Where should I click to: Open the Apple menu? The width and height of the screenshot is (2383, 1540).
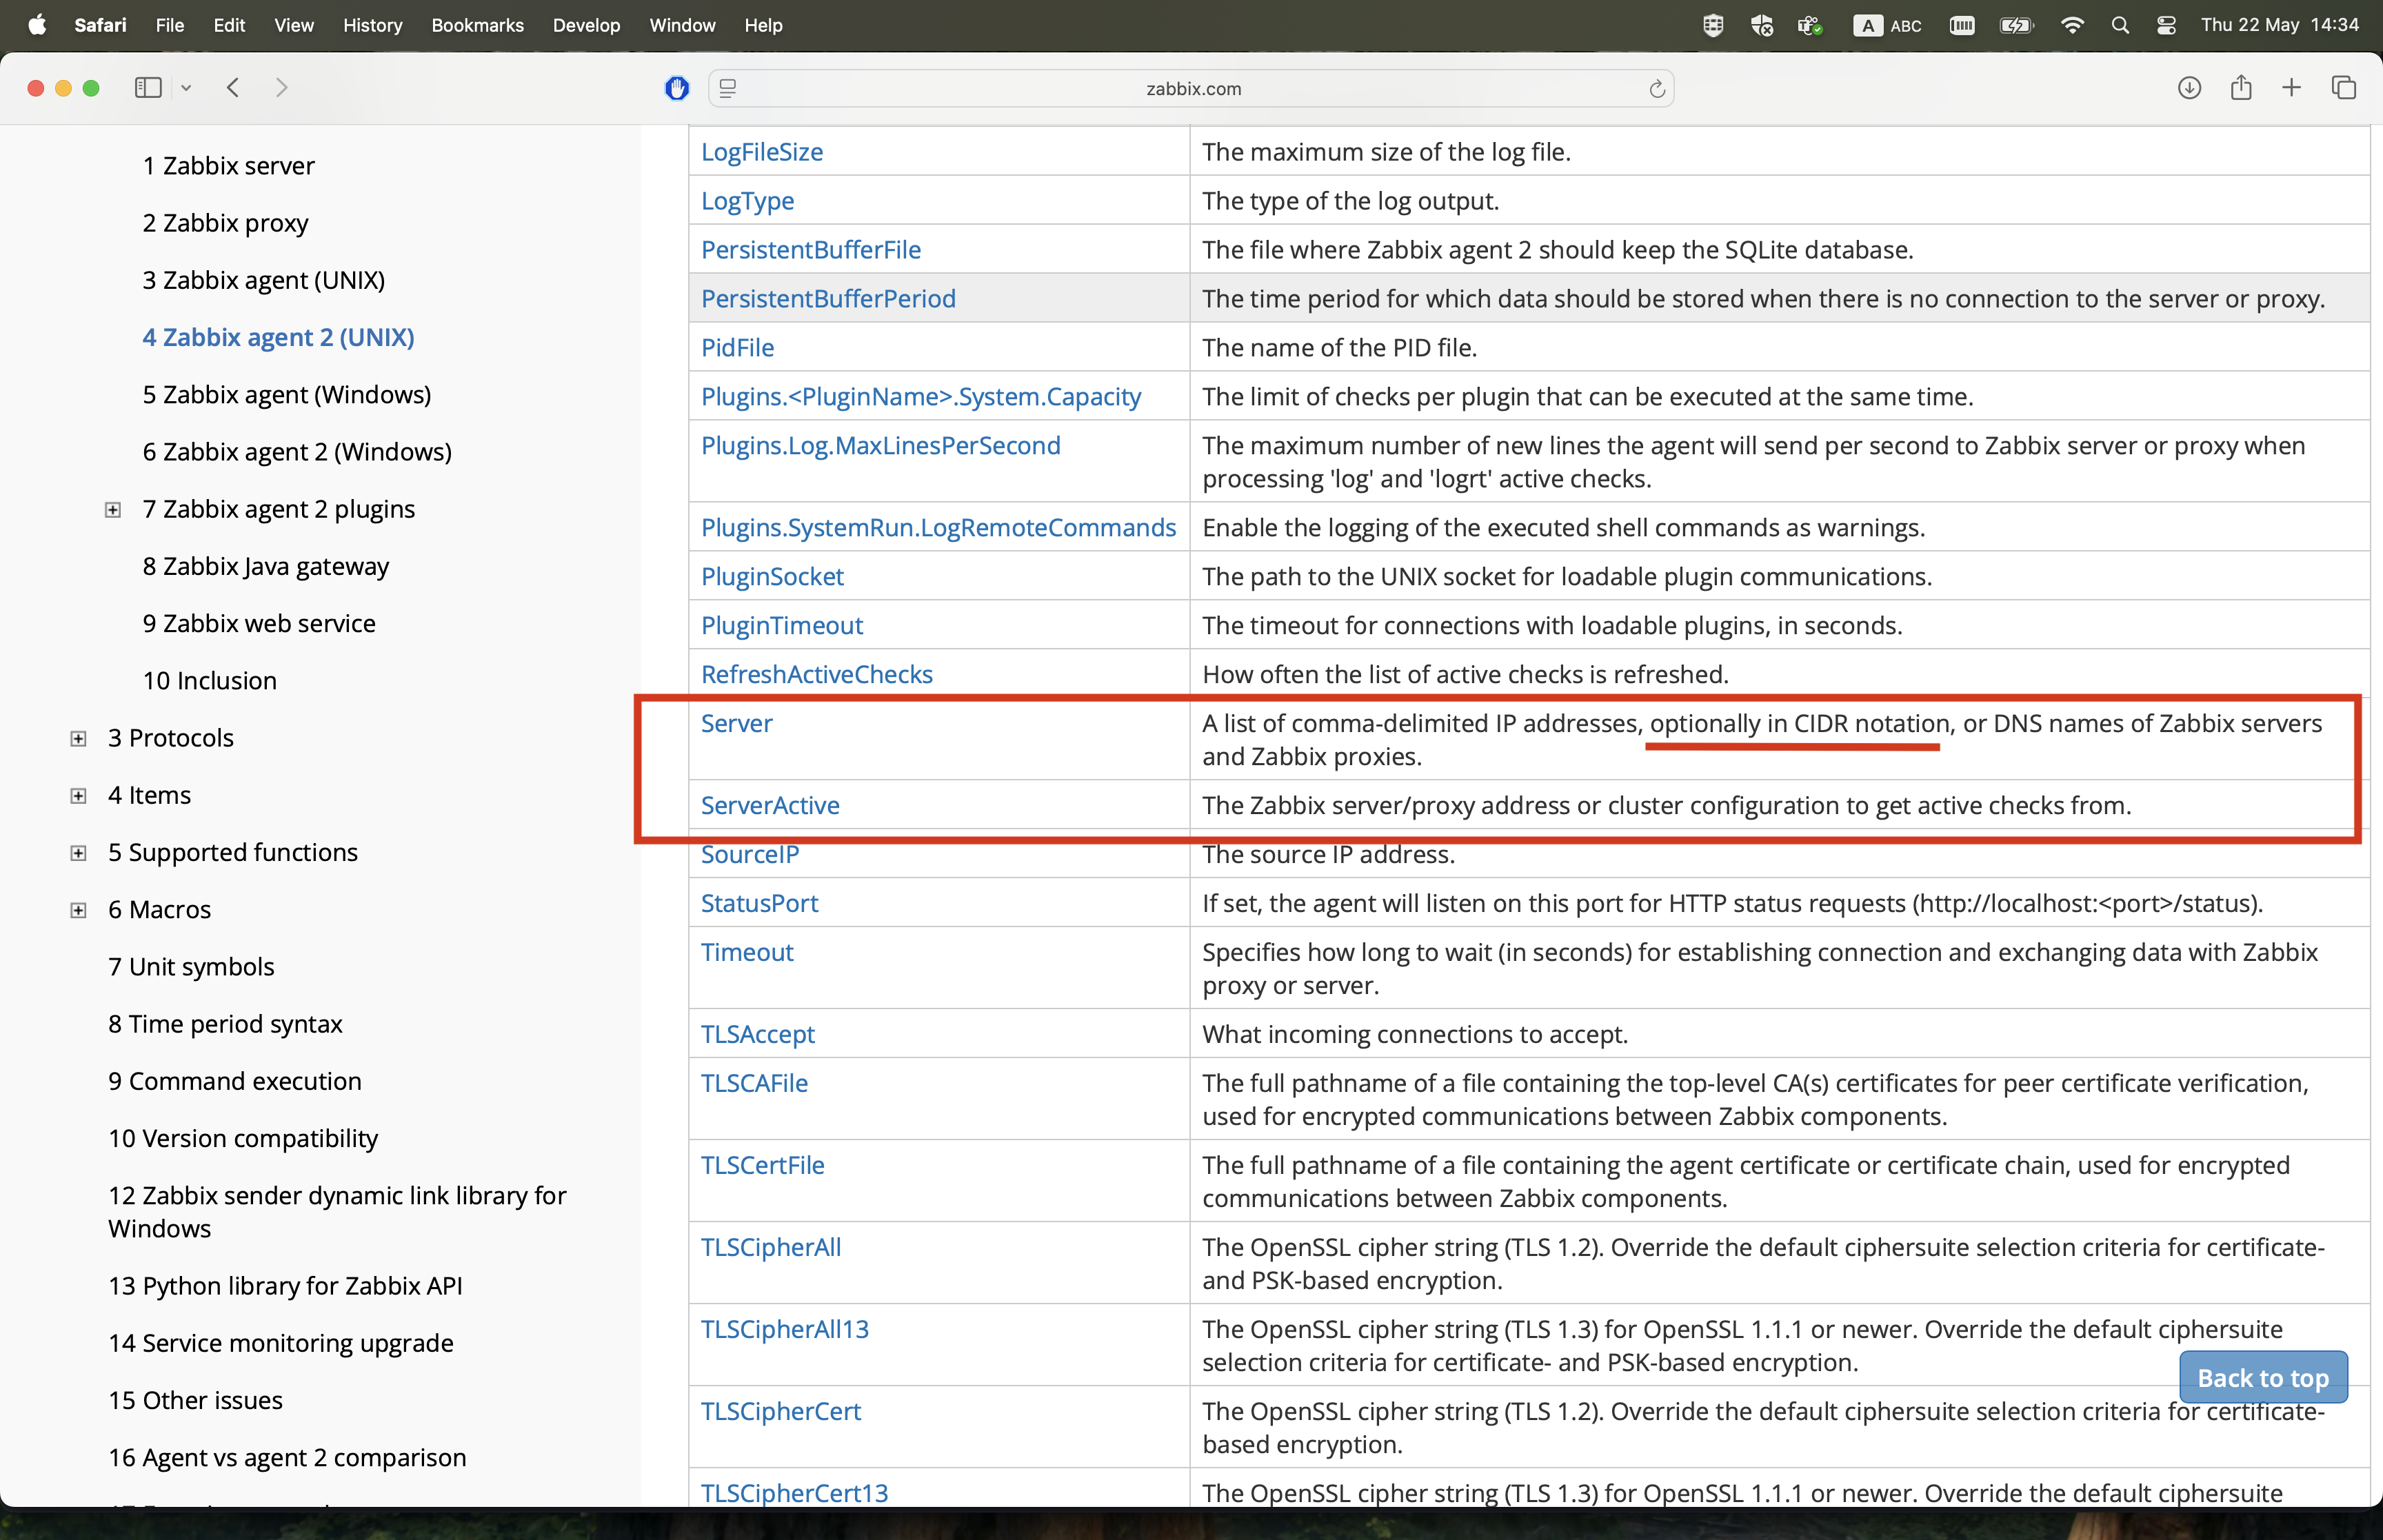coord(37,25)
